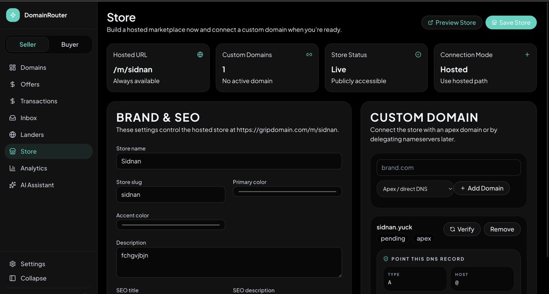Open AI Assistant in the sidebar
This screenshot has width=549, height=294.
(48, 185)
